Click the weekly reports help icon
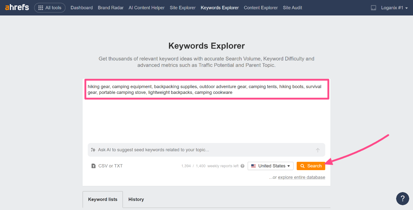This screenshot has height=210, width=413. point(242,166)
